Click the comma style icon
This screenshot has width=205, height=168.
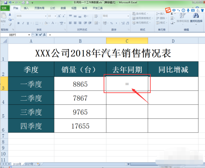[116, 23]
